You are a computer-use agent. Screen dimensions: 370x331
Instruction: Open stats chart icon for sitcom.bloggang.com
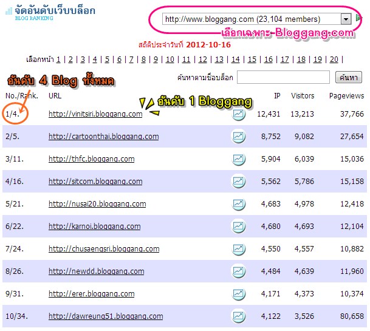238,182
